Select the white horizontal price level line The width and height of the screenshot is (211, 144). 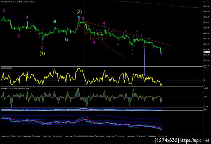pos(102,52)
